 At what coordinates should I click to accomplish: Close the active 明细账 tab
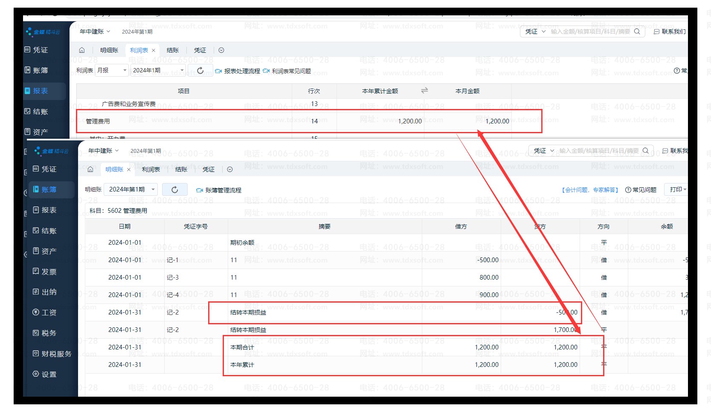point(129,170)
